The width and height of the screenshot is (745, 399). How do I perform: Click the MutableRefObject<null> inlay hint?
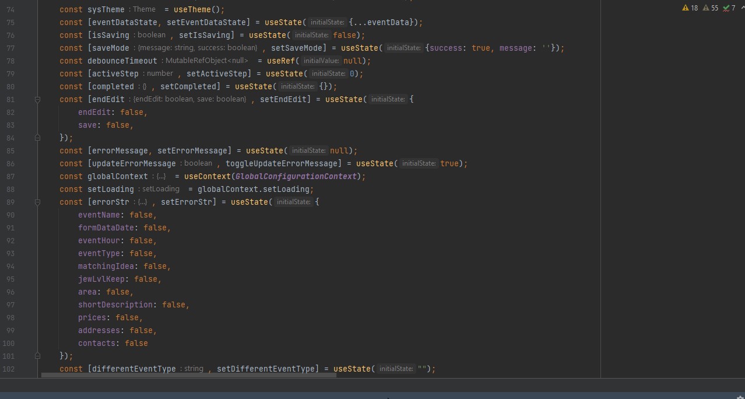click(206, 61)
